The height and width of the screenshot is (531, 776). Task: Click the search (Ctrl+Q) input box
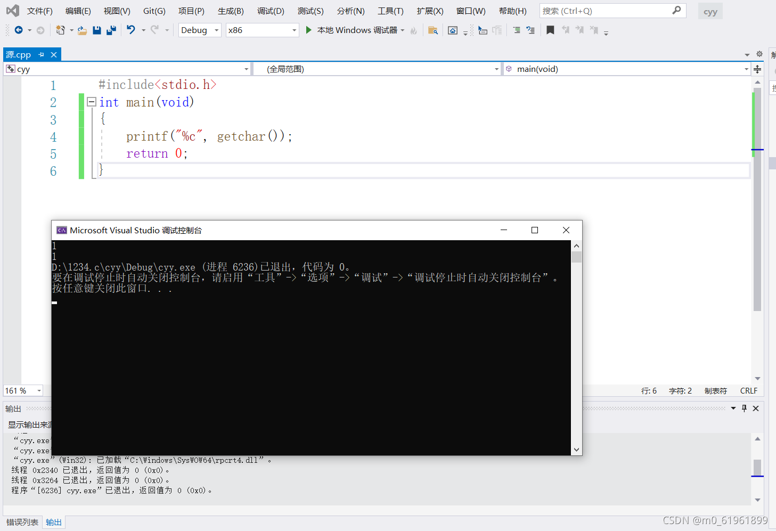(x=612, y=11)
